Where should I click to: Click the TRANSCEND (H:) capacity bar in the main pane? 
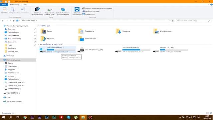tap(174, 50)
